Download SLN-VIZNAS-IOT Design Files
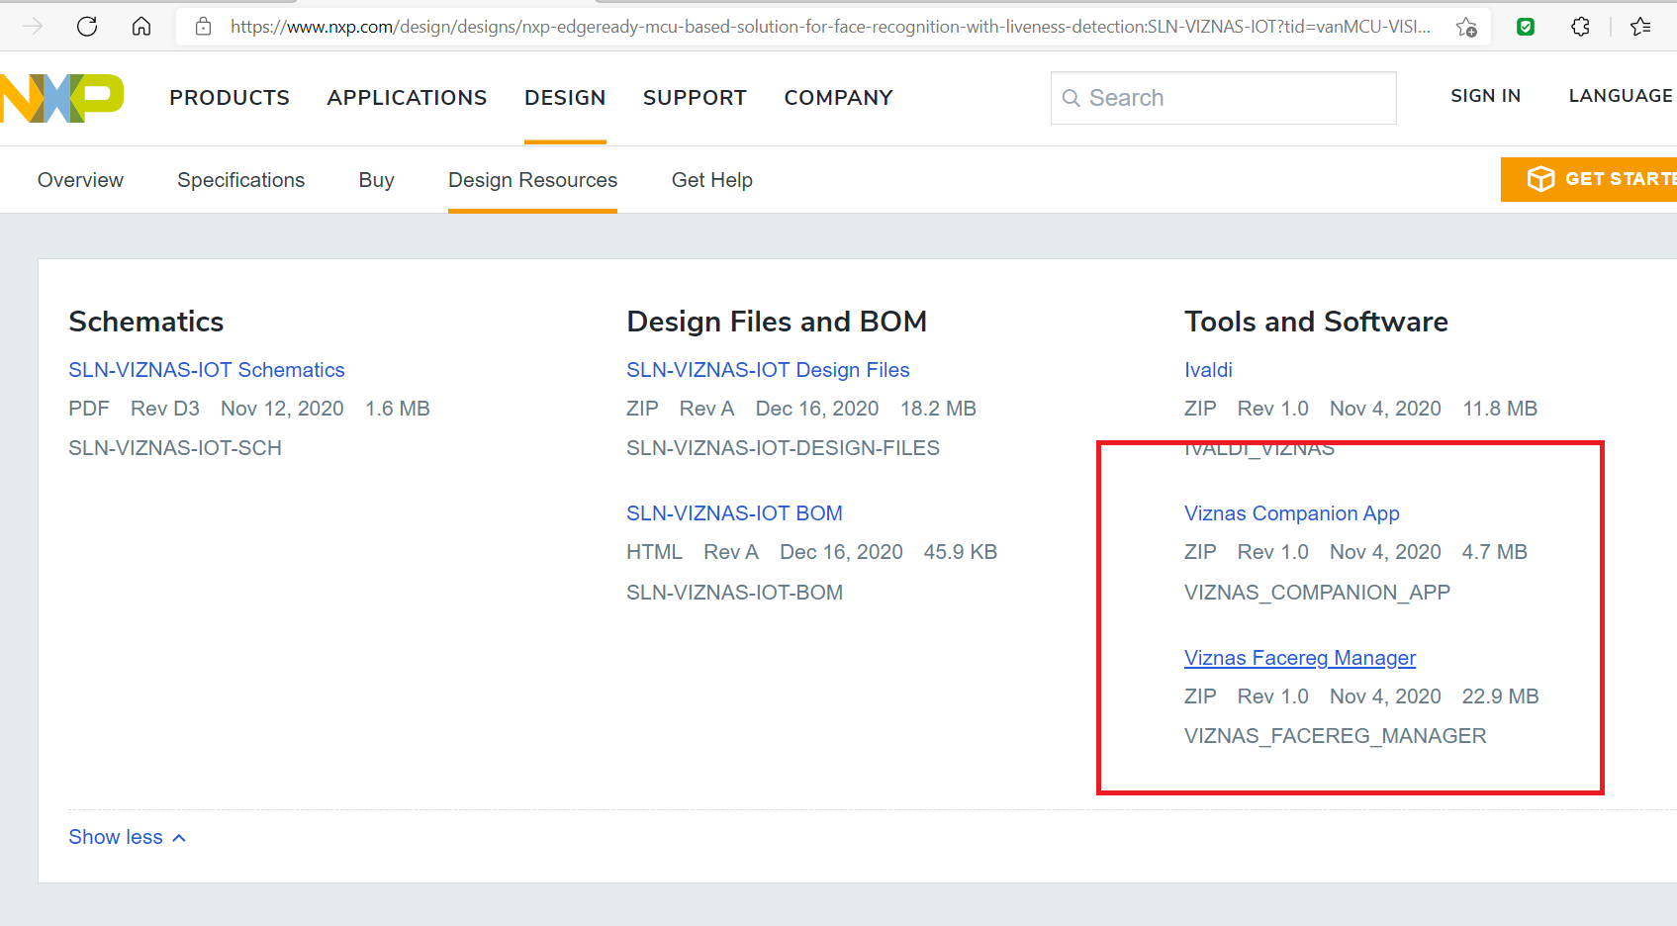 coord(768,370)
